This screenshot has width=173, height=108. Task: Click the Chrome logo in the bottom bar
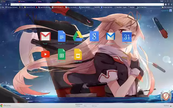tap(5, 106)
